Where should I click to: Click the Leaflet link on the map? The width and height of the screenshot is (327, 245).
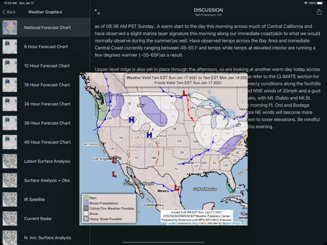[171, 223]
